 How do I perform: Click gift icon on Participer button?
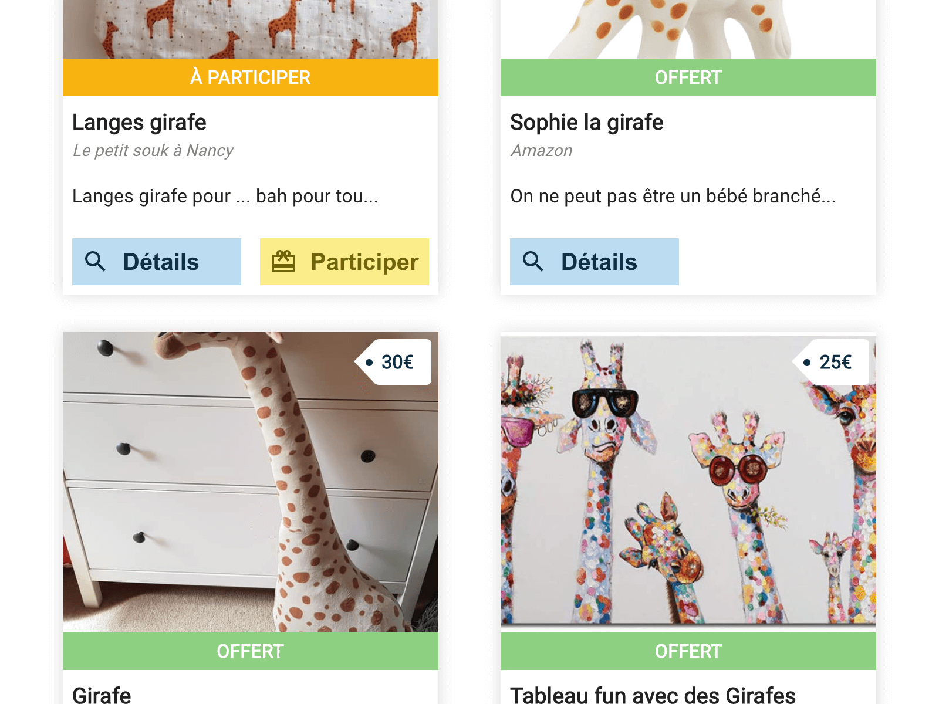tap(283, 261)
